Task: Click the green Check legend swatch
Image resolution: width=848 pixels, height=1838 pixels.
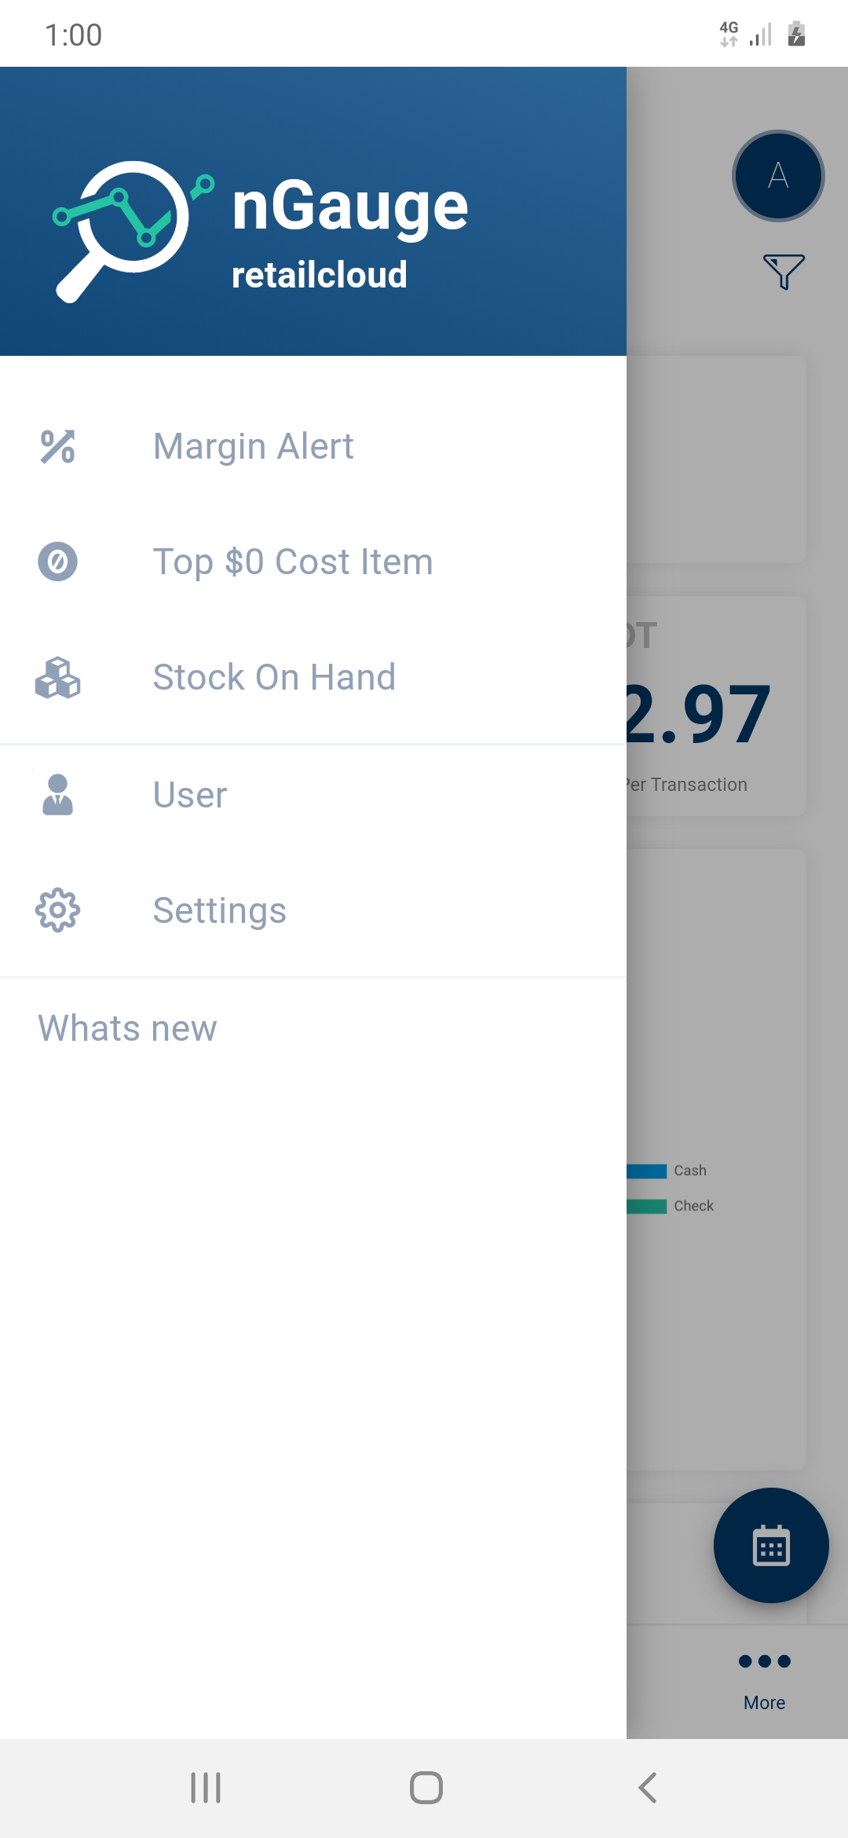Action: tap(648, 1206)
